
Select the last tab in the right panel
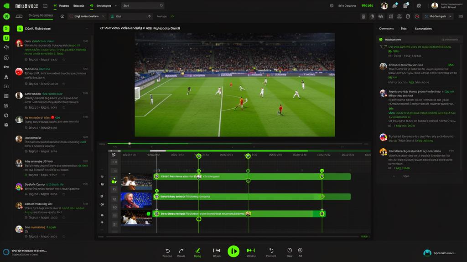423,29
